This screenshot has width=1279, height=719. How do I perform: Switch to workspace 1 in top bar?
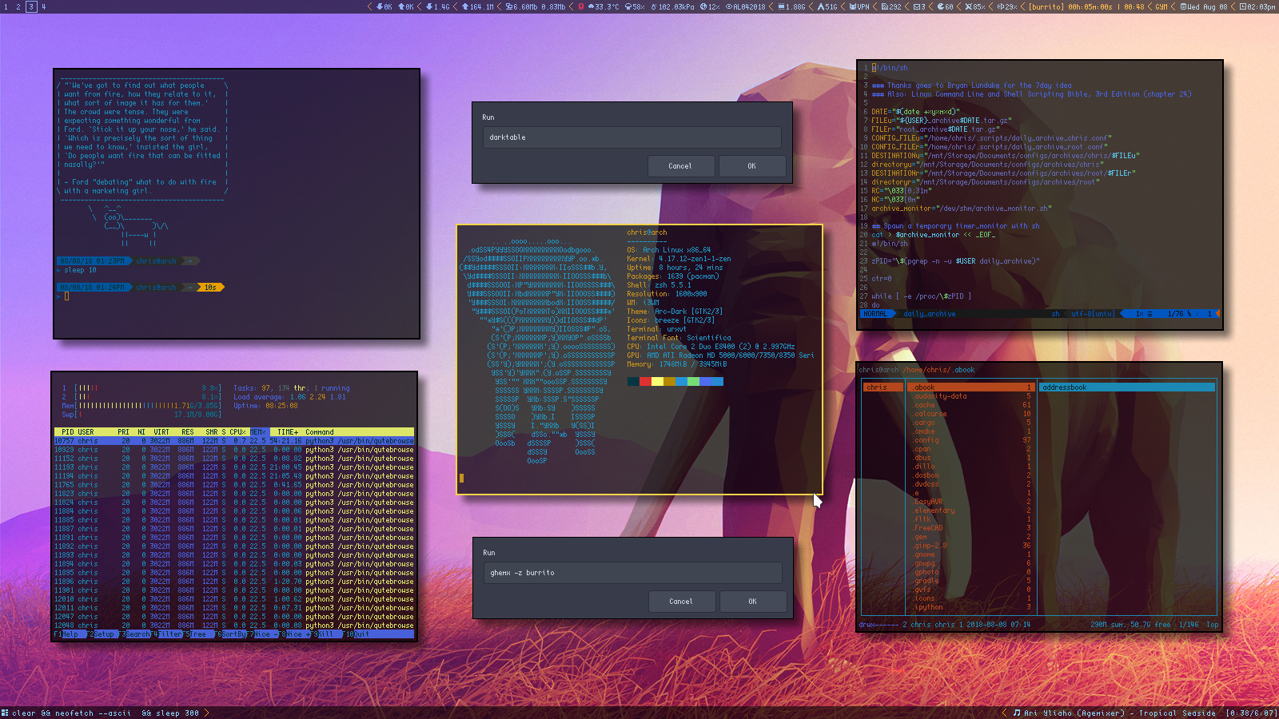pos(6,6)
